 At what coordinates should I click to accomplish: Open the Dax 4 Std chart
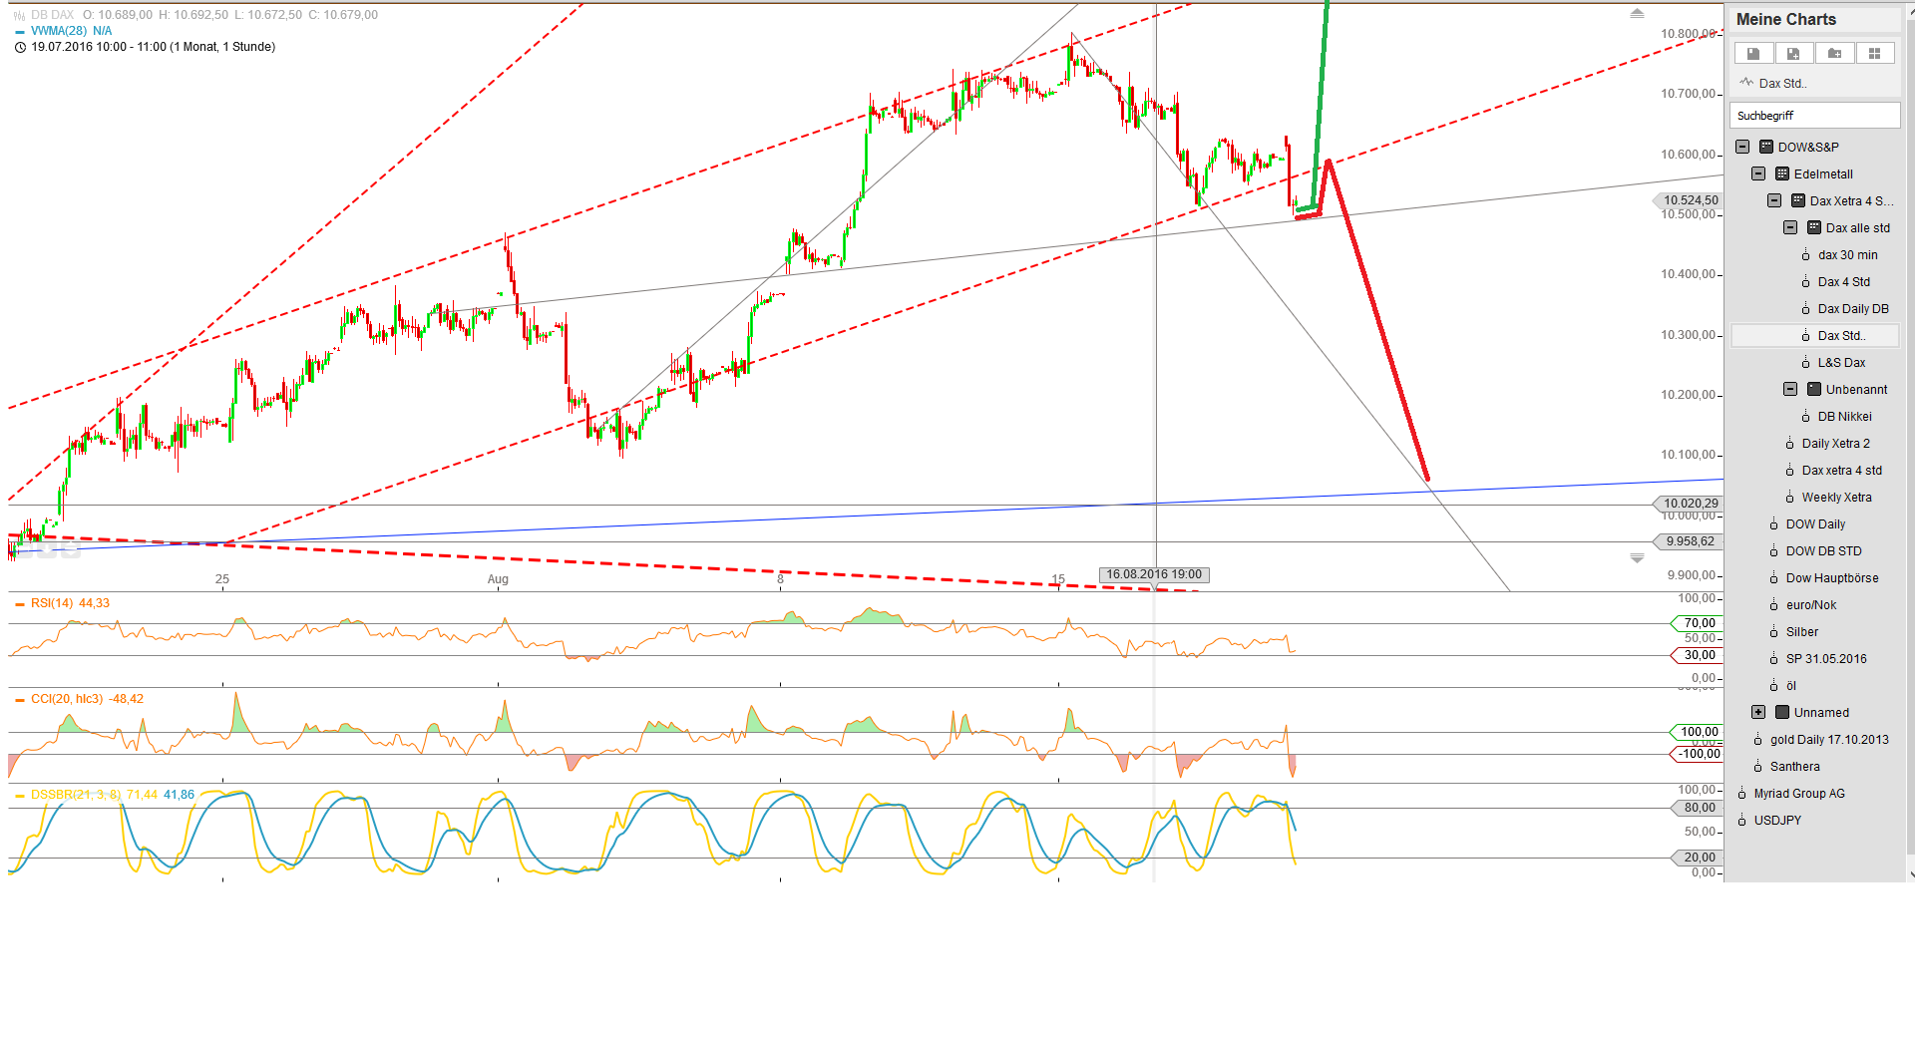[1844, 282]
